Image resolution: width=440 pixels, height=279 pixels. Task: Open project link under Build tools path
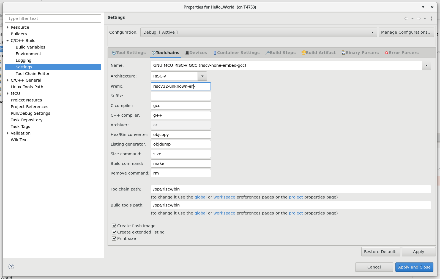coord(296,213)
